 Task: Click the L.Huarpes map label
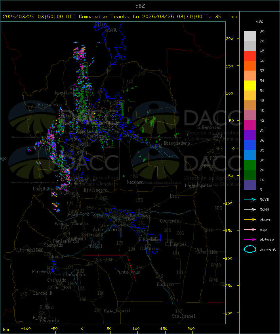click(x=176, y=244)
